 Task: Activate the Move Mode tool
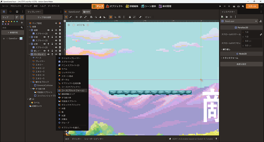[x=77, y=17]
